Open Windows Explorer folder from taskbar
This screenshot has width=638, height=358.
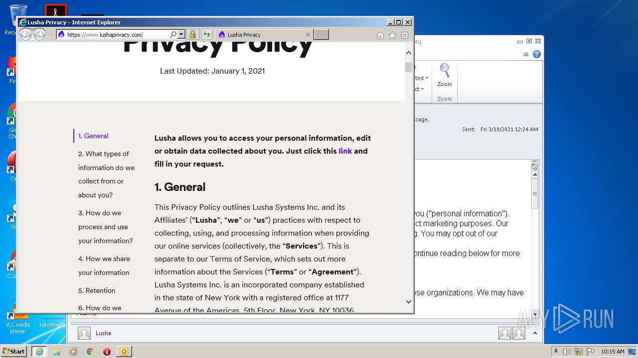pos(56,351)
